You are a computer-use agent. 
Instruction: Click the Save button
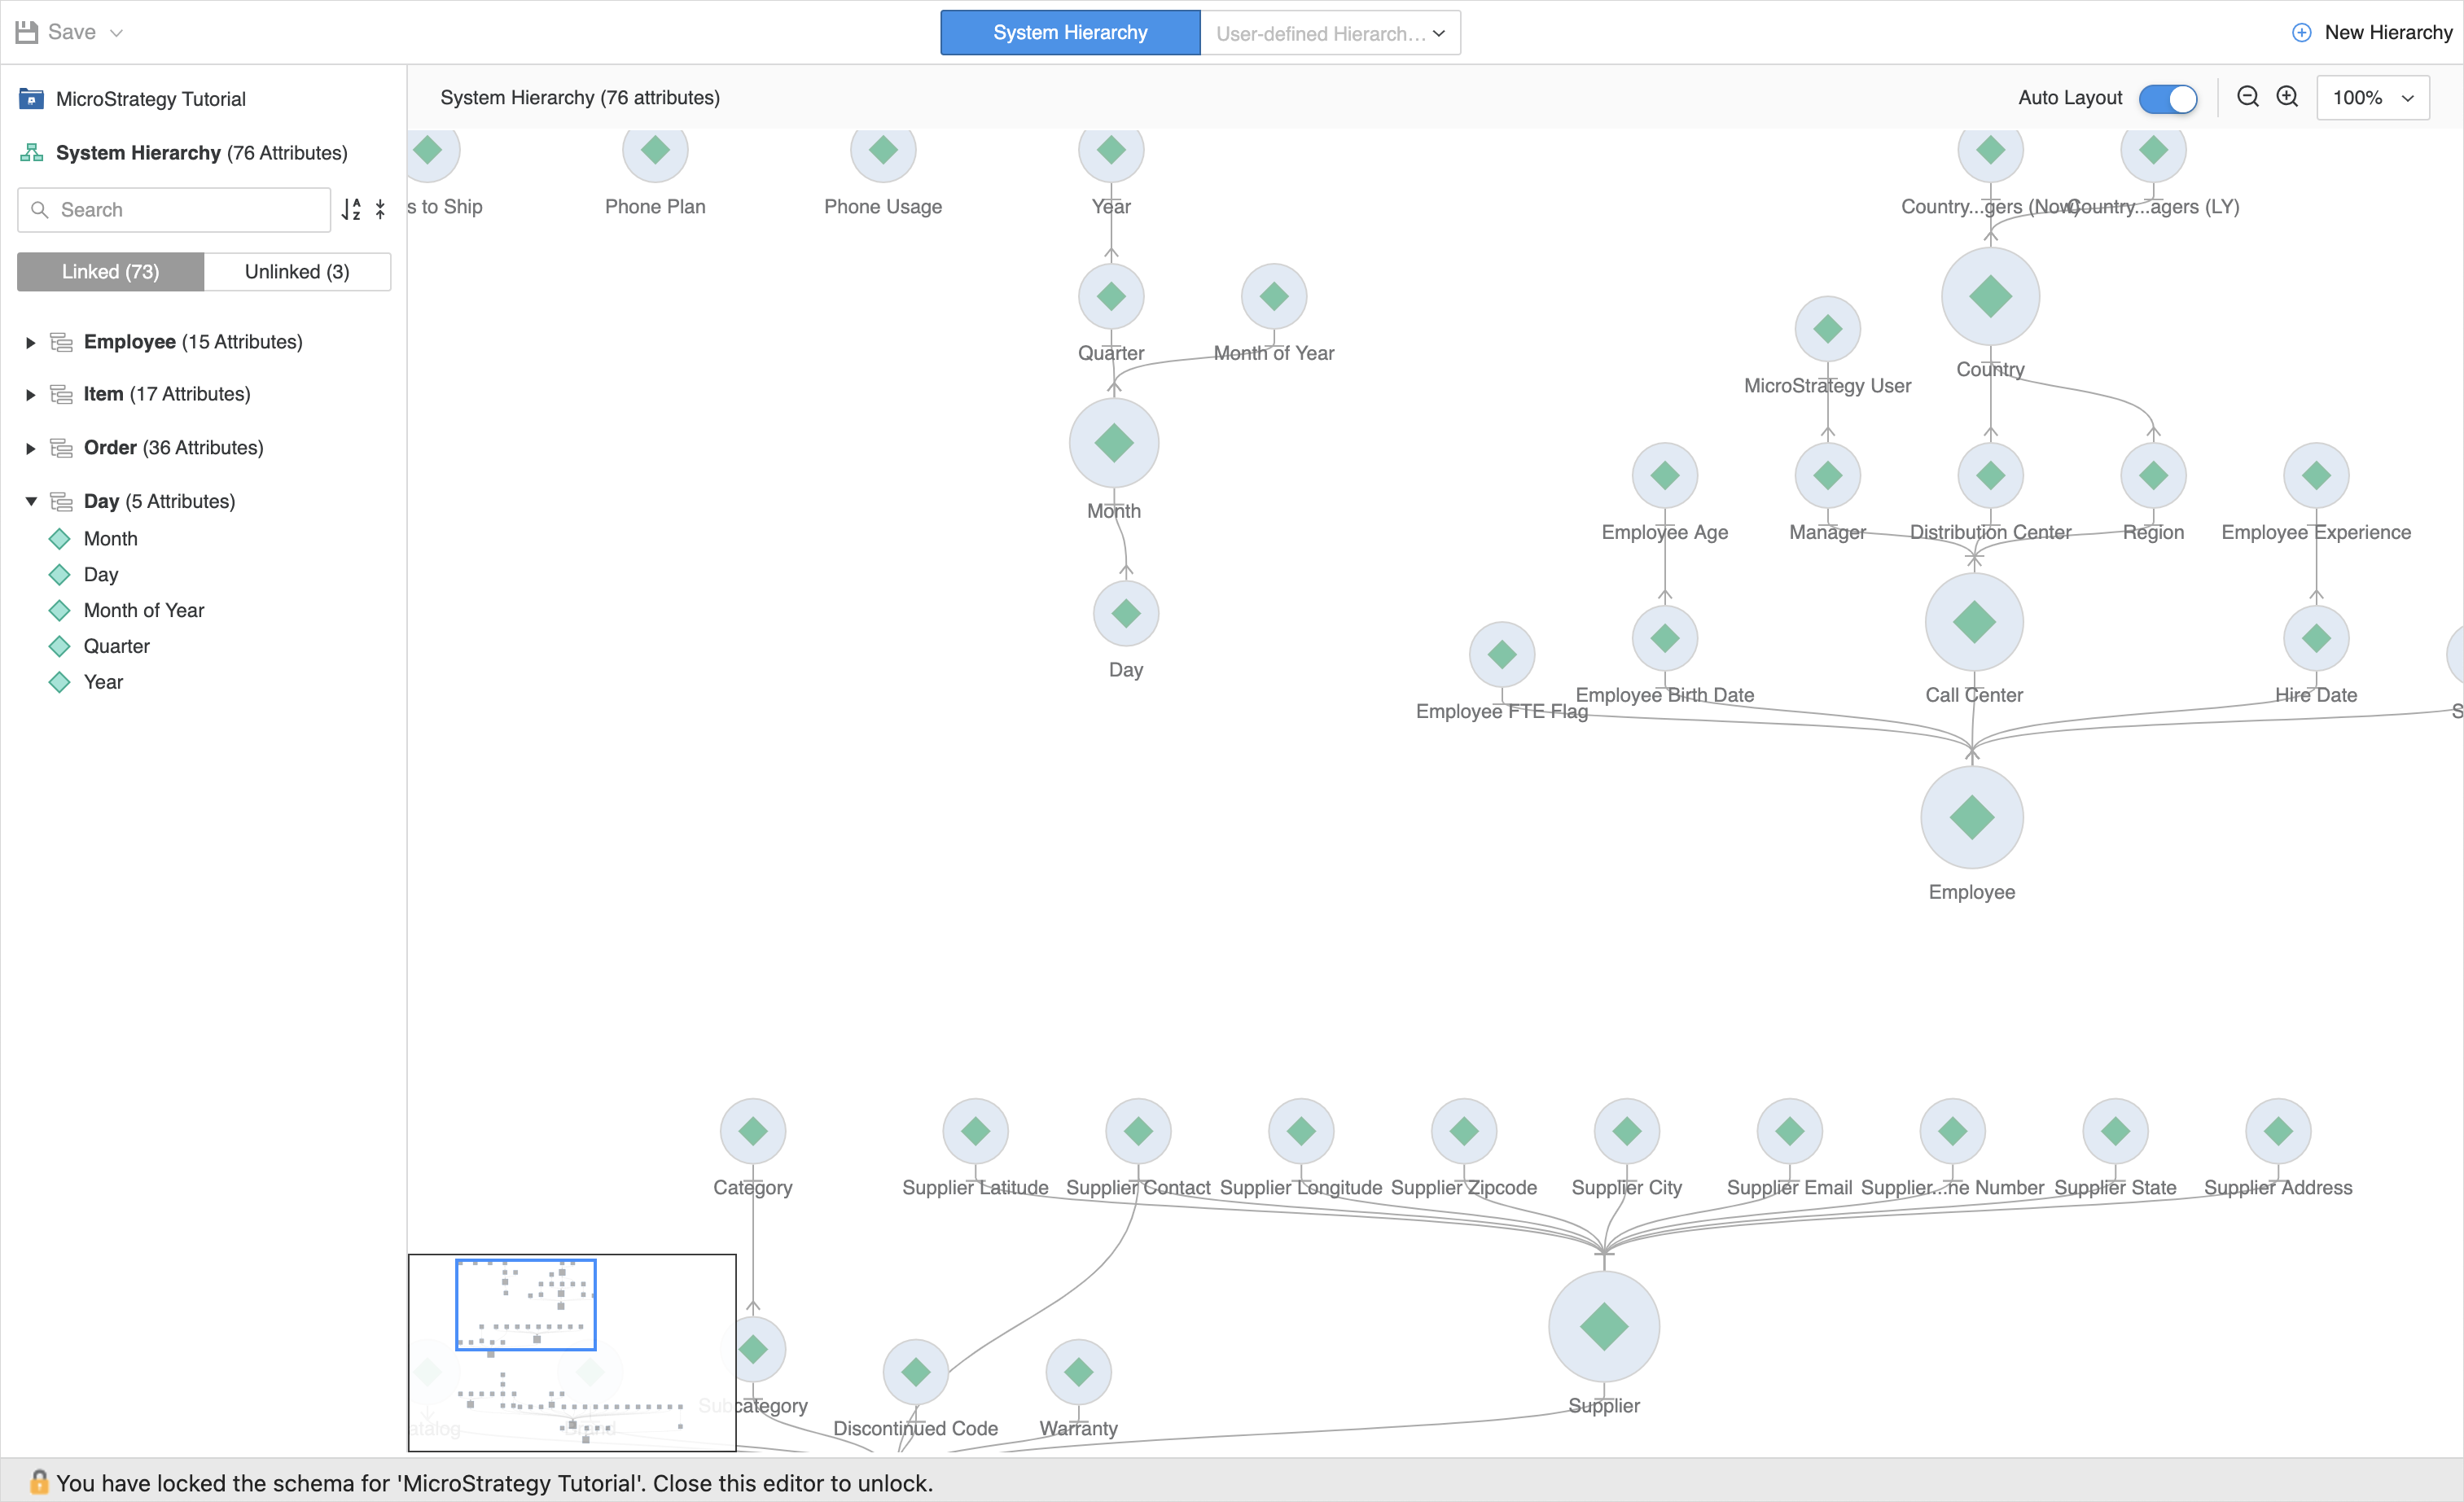click(58, 32)
